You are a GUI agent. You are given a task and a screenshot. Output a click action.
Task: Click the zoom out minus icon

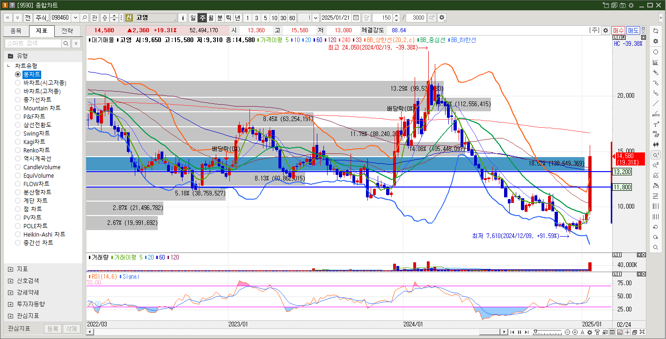click(567, 332)
